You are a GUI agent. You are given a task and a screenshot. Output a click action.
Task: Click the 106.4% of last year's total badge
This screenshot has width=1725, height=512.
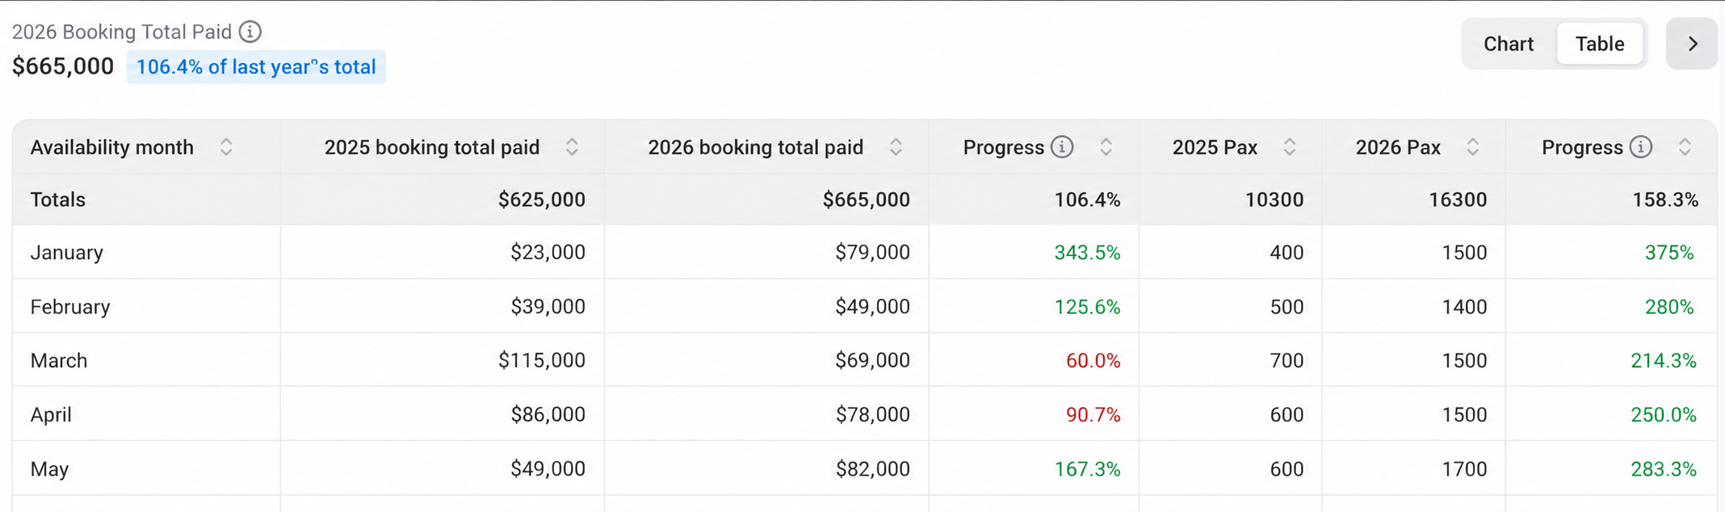(256, 67)
